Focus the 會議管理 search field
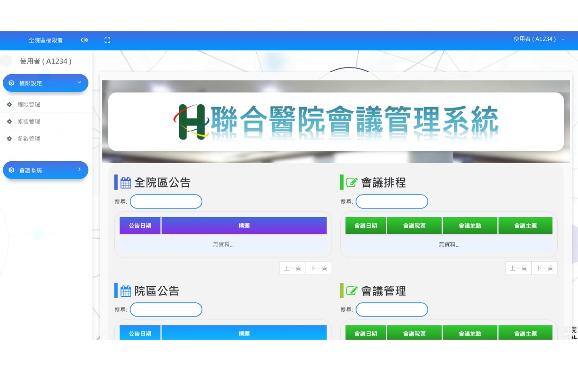Viewport: 578px width, 371px height. (x=392, y=310)
